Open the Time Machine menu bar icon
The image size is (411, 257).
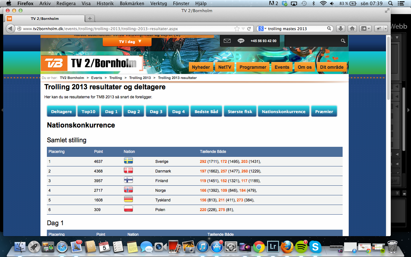point(304,4)
